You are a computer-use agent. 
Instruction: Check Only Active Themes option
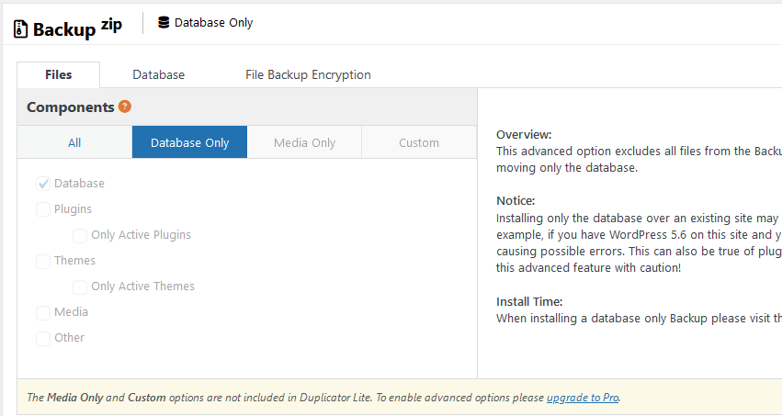point(80,287)
